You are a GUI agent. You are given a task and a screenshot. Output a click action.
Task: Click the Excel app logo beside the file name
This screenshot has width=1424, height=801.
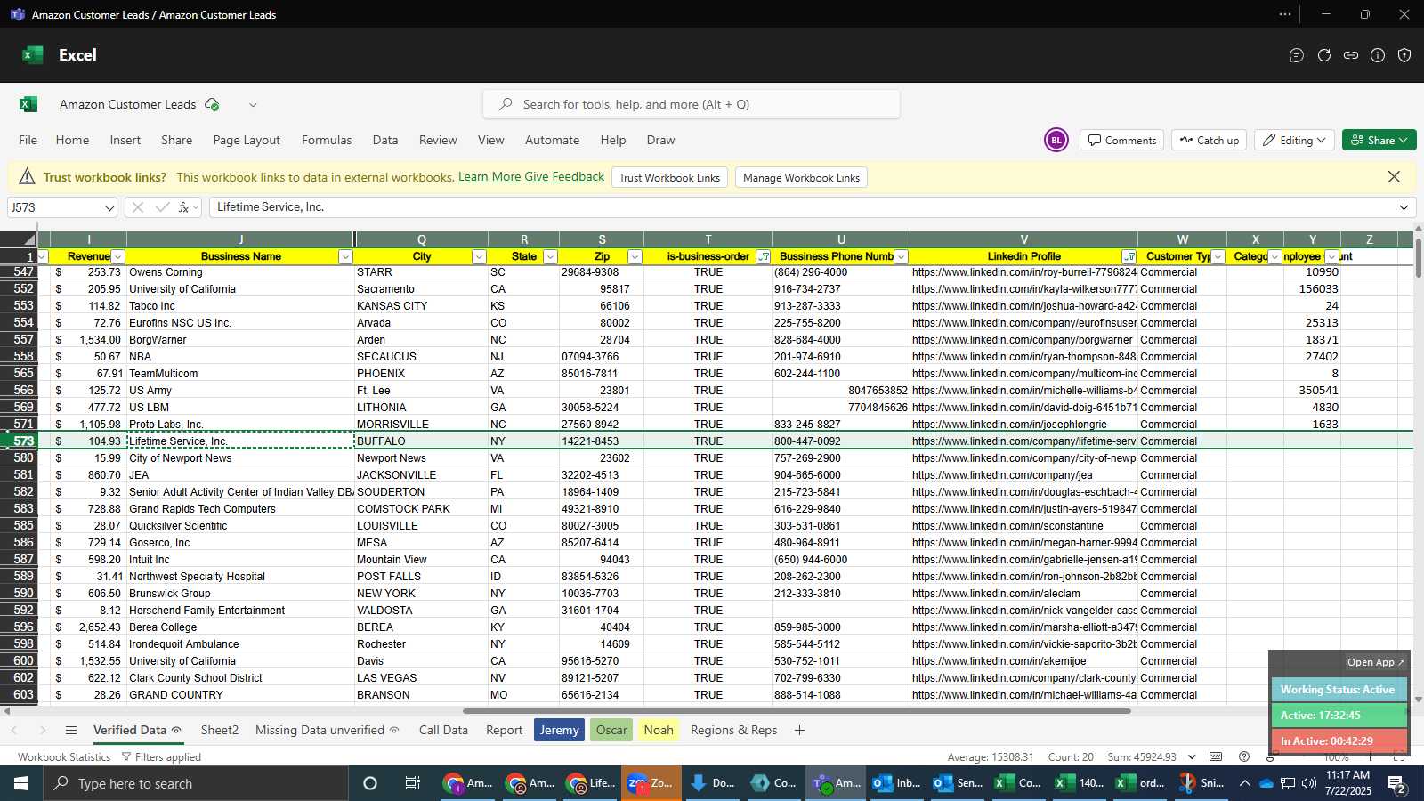[28, 104]
